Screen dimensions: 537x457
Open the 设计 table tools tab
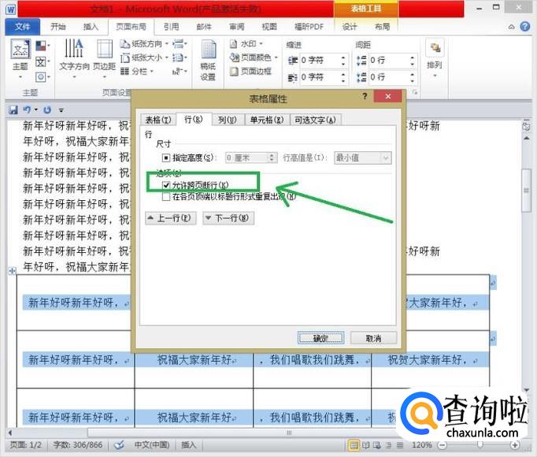[x=350, y=27]
